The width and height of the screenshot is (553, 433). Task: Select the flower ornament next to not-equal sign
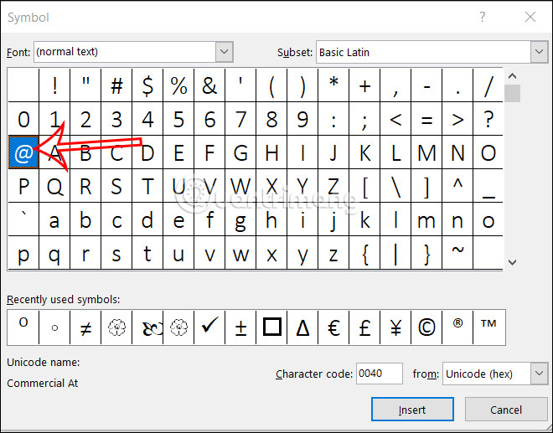pyautogui.click(x=116, y=327)
